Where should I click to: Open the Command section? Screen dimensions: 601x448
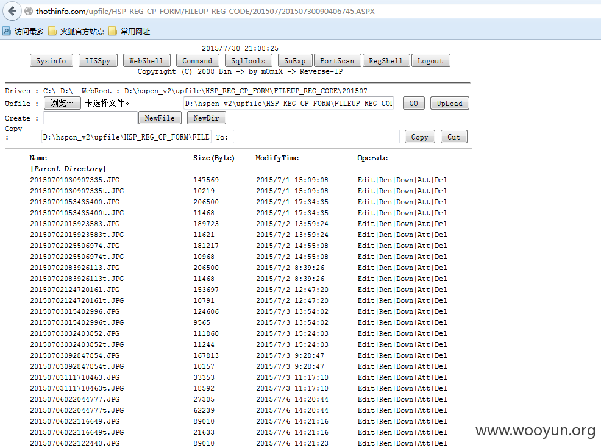(x=197, y=60)
